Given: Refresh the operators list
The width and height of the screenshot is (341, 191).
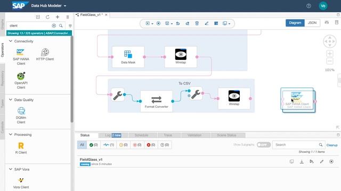Looking at the screenshot, I should click(x=47, y=17).
